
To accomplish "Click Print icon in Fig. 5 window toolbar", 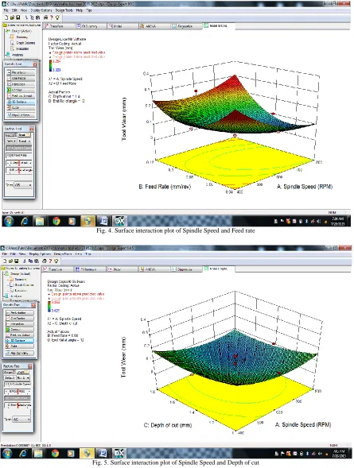I will [x=44, y=261].
